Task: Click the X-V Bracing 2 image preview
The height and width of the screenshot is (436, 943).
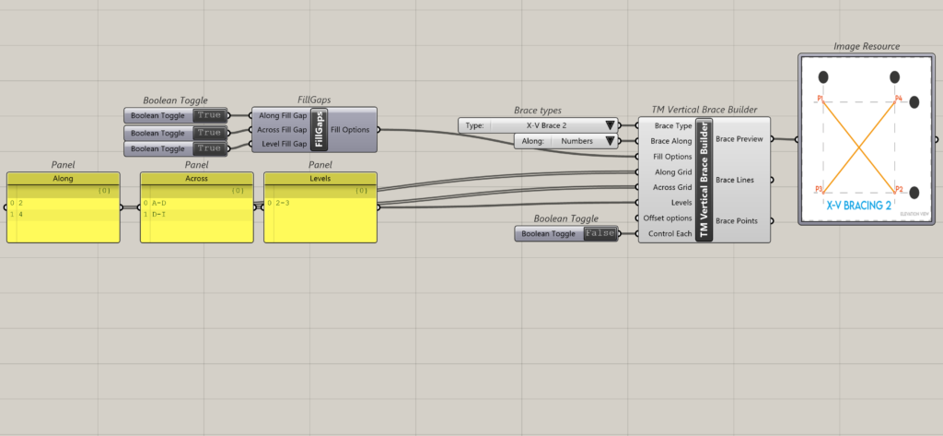Action: (x=864, y=139)
